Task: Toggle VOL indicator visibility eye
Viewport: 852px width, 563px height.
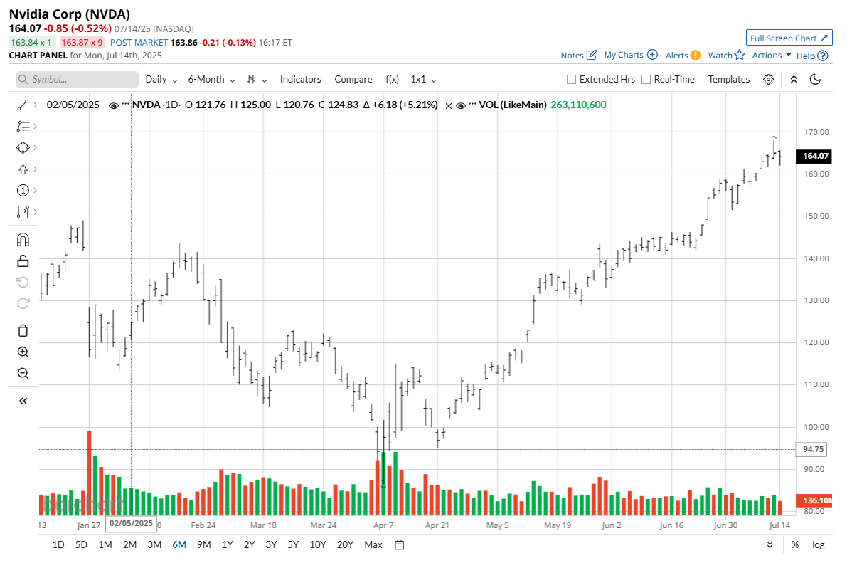Action: pos(461,105)
